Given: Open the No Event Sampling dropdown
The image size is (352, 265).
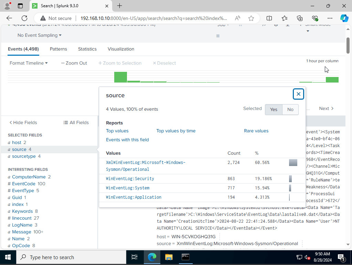Looking at the screenshot, I should [40, 35].
